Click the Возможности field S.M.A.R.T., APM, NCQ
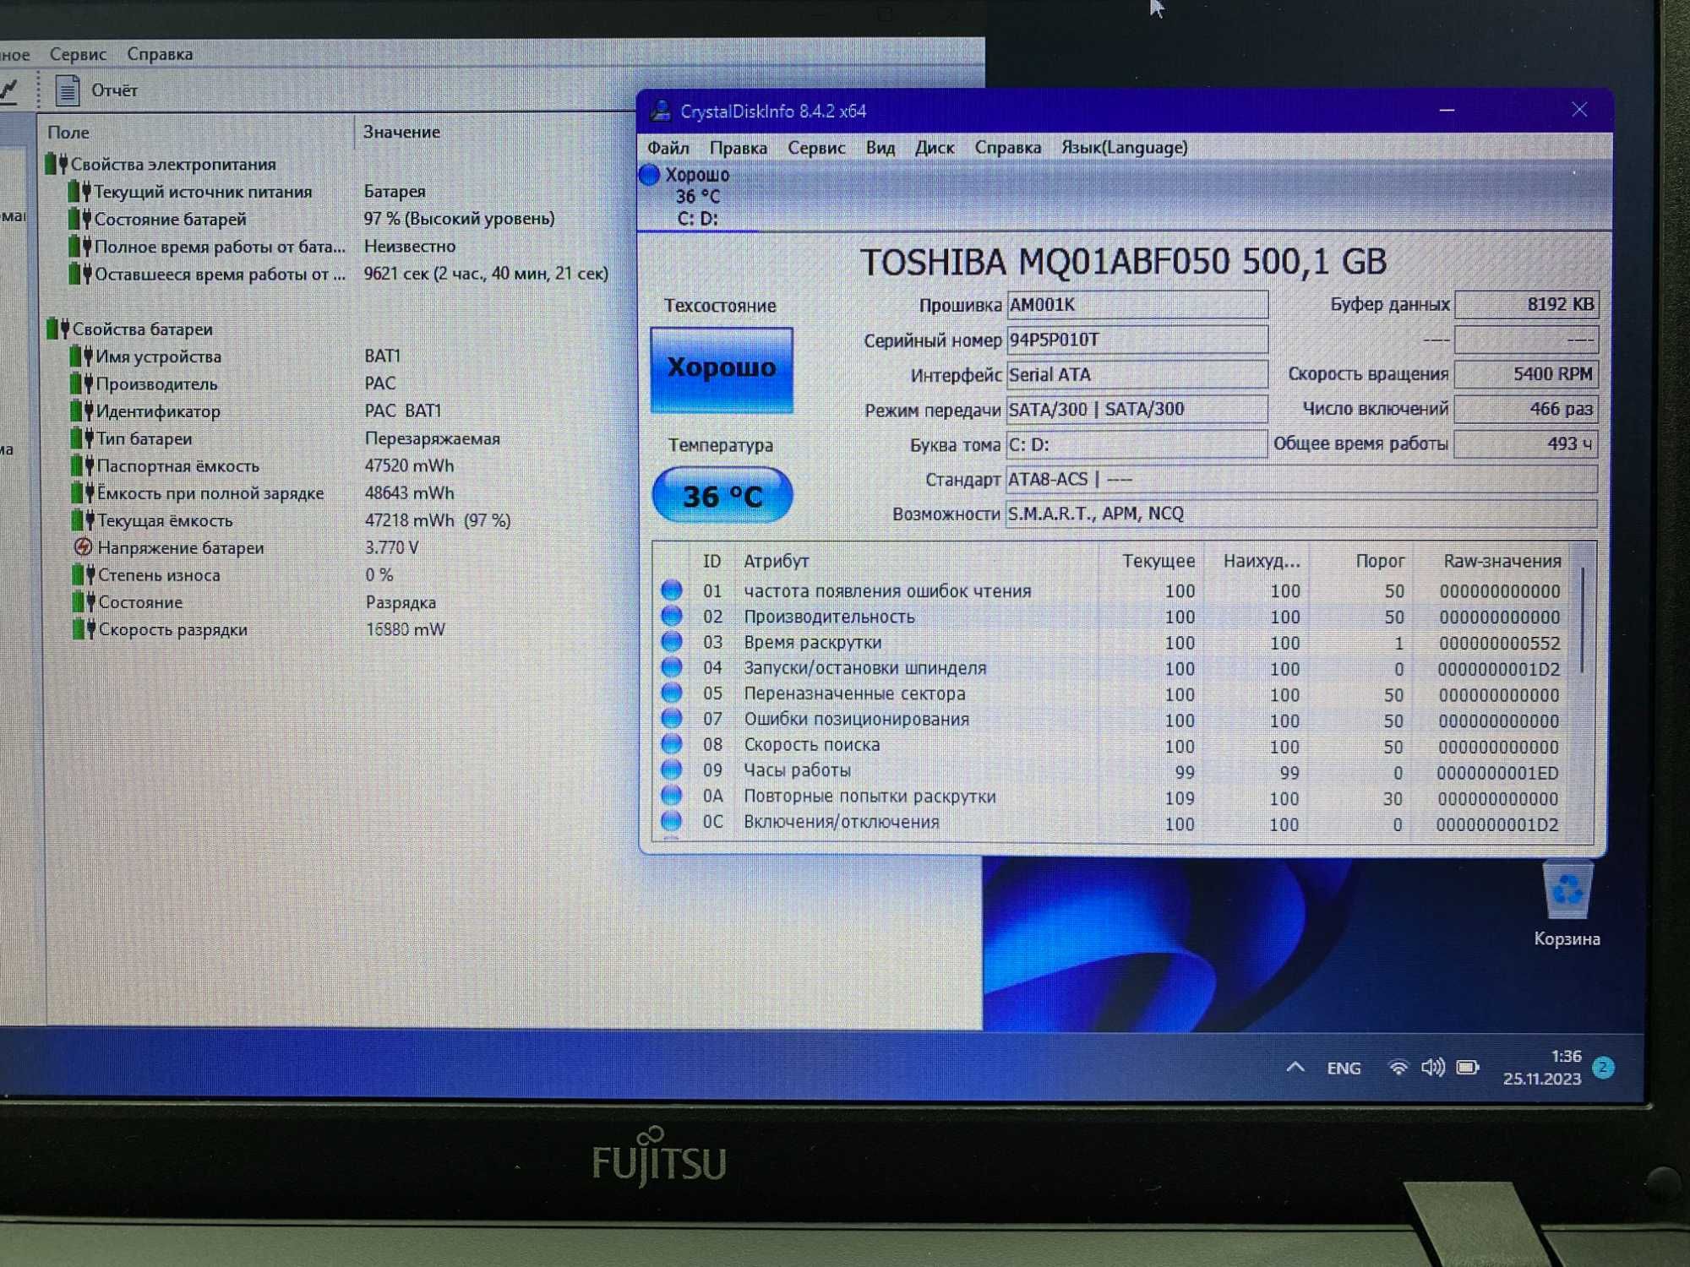This screenshot has width=1690, height=1267. pyautogui.click(x=1301, y=514)
